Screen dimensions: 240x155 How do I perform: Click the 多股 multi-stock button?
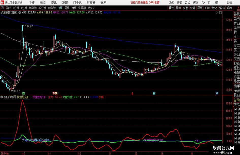(x=185, y=8)
